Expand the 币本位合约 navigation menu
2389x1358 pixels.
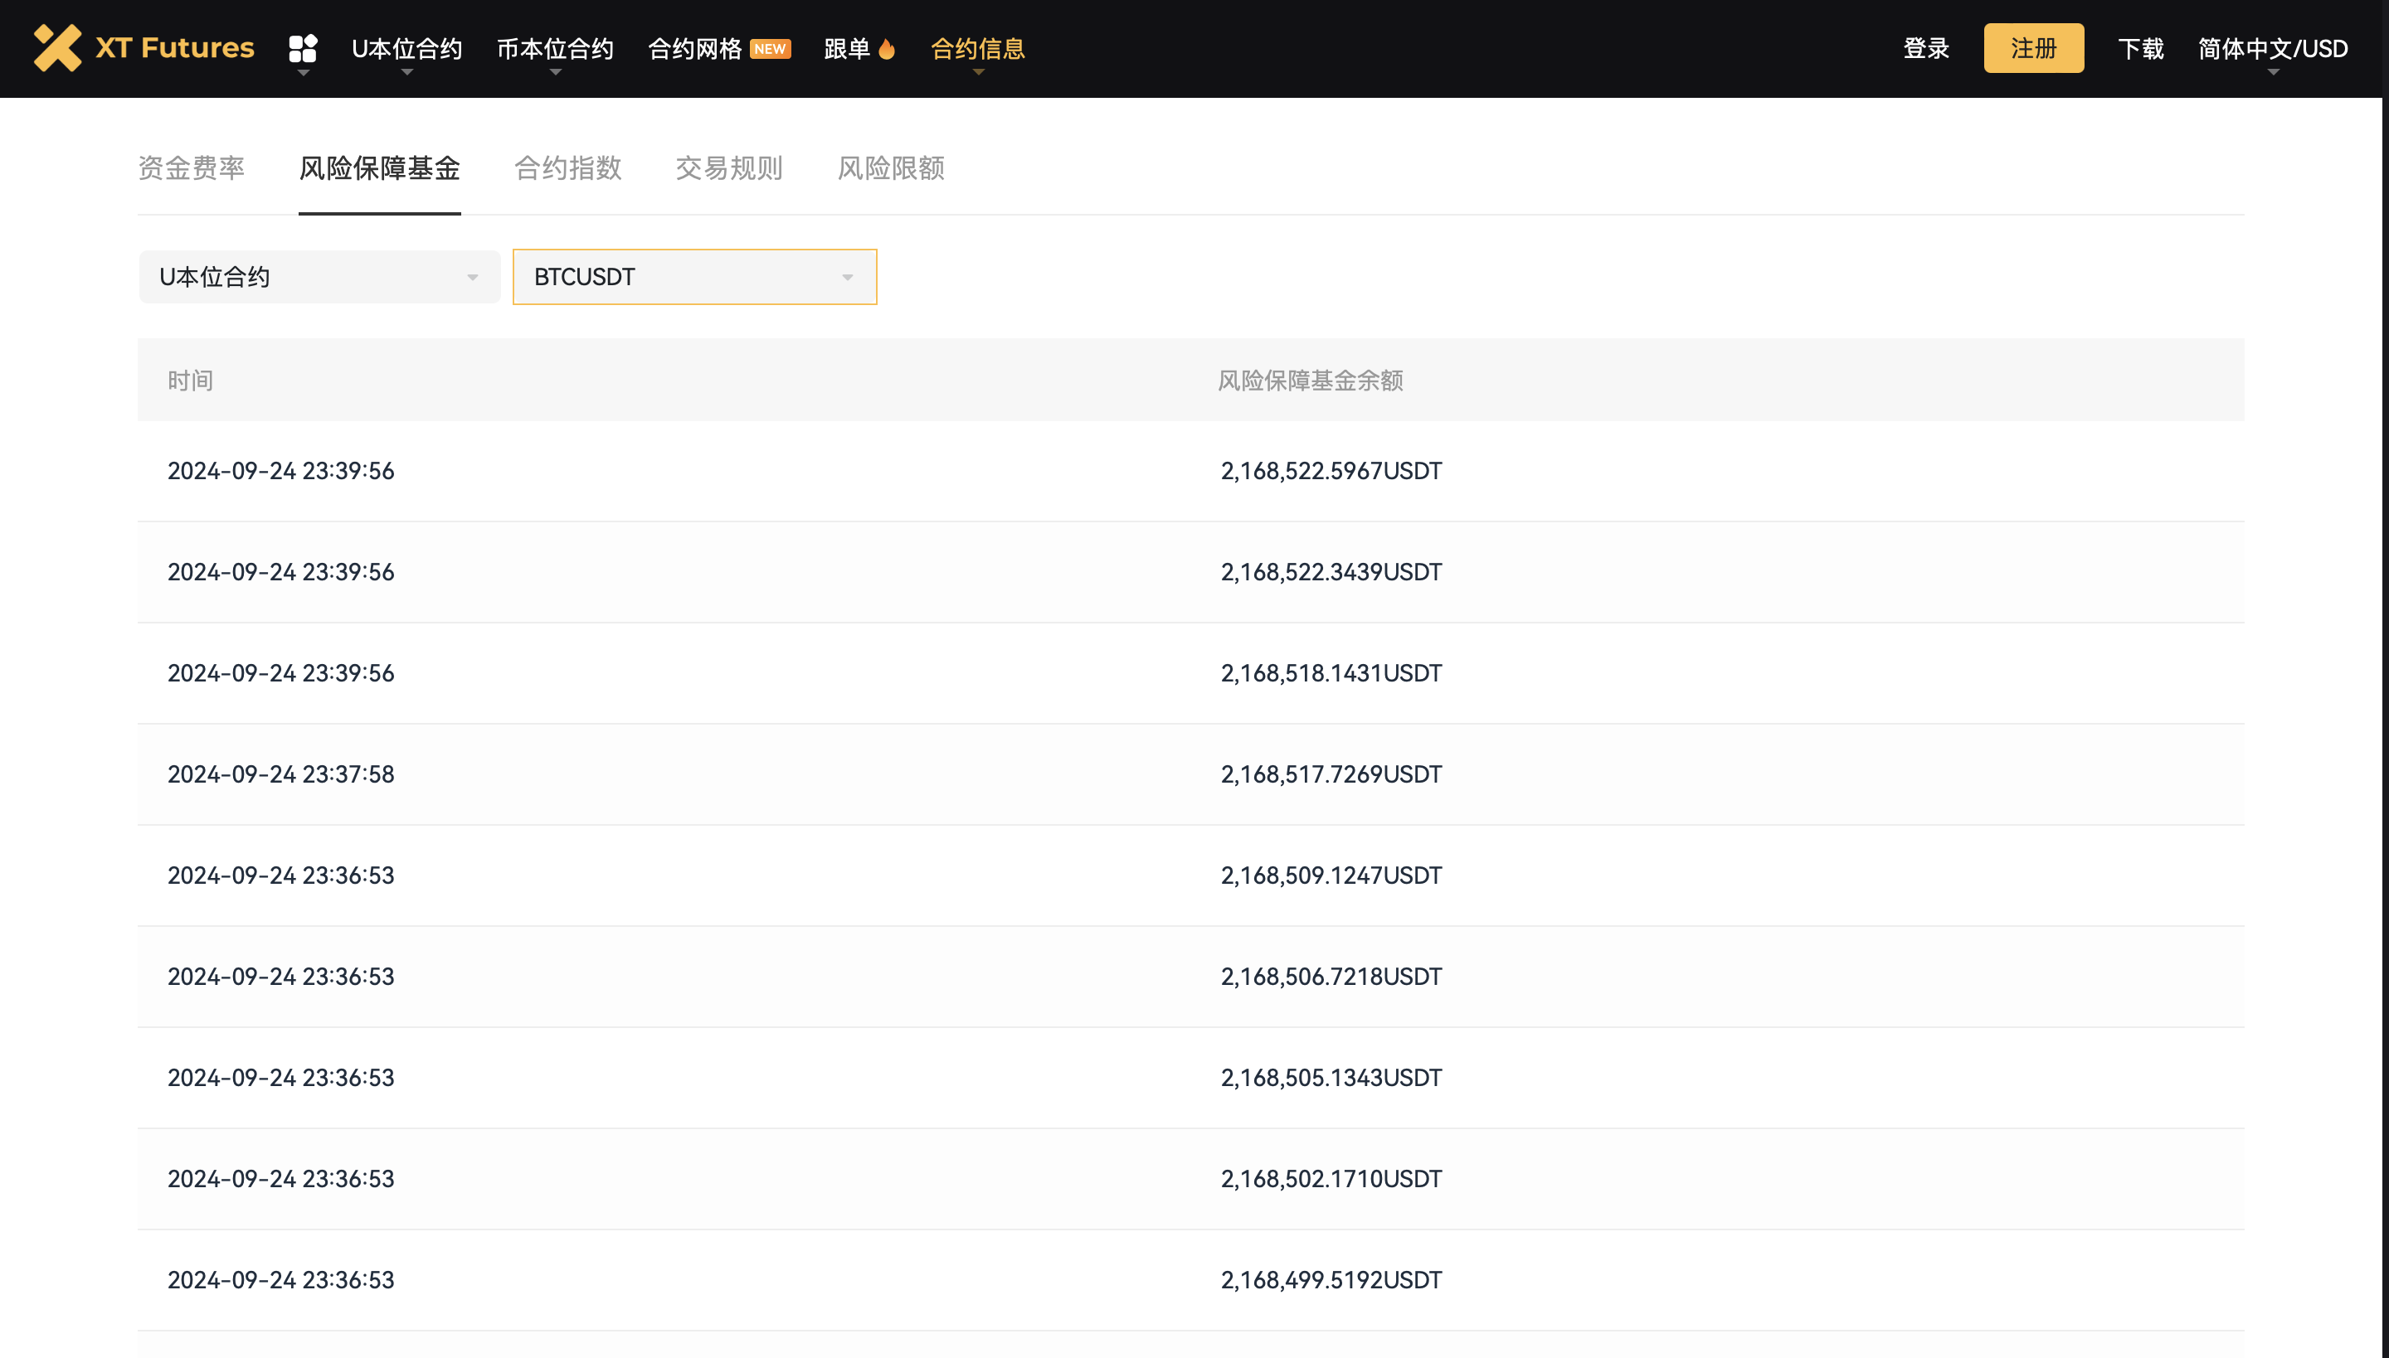click(x=555, y=48)
